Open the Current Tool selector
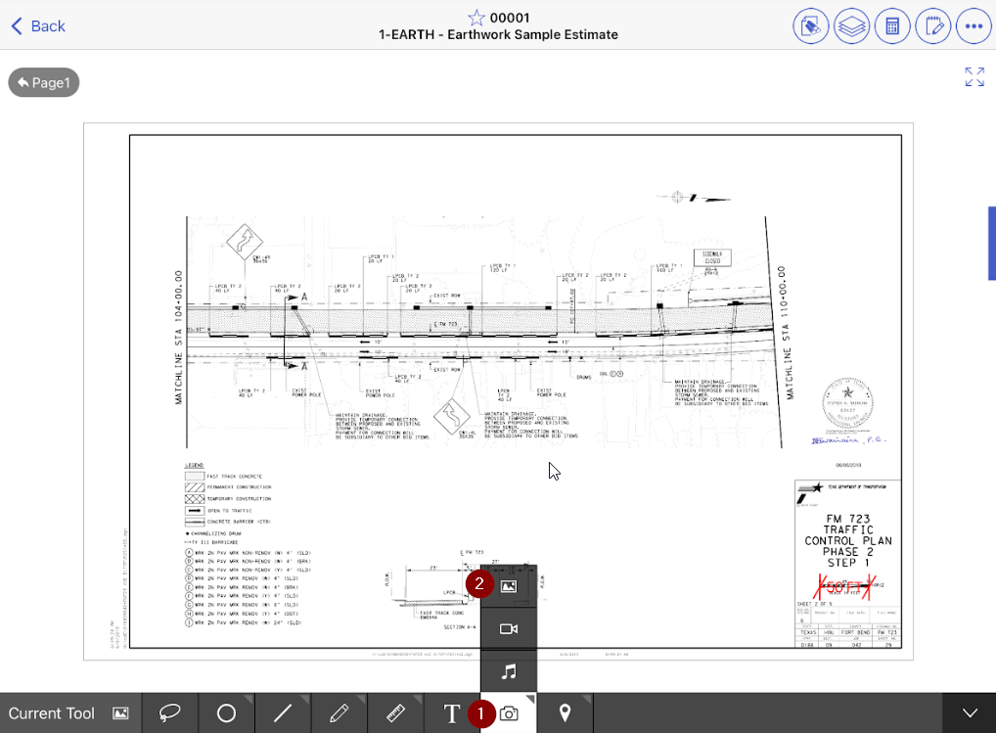This screenshot has width=996, height=733. coord(68,712)
